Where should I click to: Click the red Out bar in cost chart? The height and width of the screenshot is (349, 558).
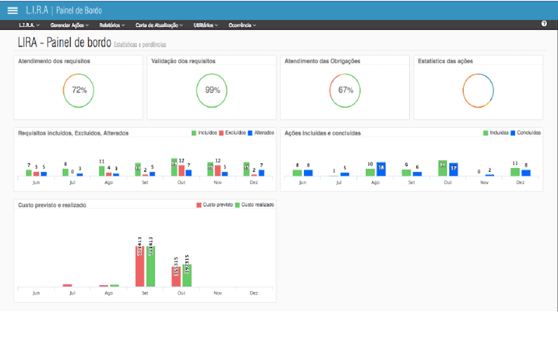point(176,277)
